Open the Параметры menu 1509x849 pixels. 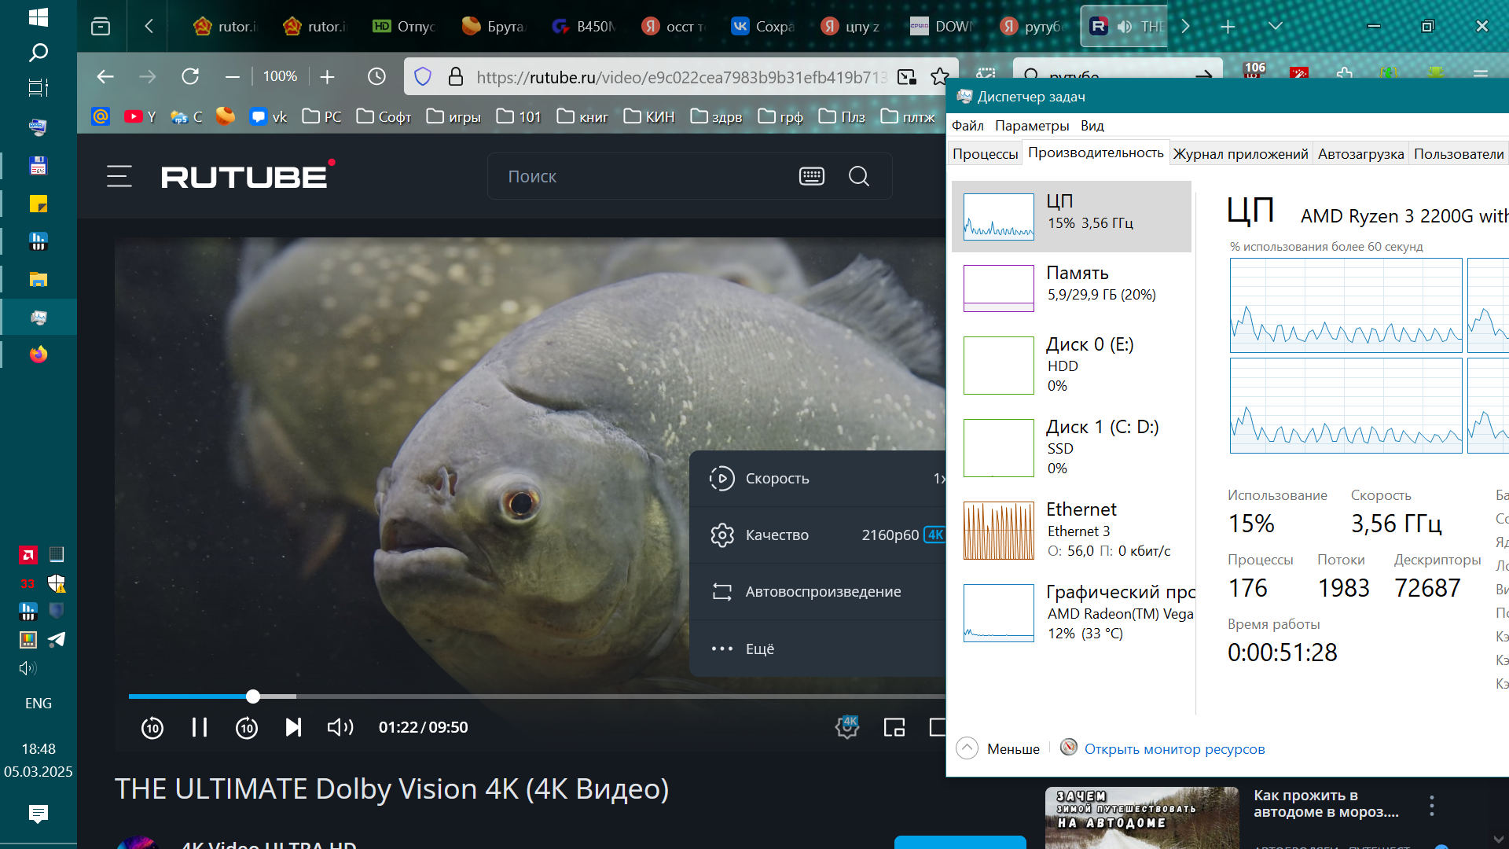tap(1031, 126)
